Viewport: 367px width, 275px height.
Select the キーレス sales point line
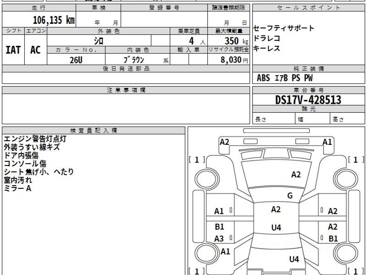coord(267,48)
